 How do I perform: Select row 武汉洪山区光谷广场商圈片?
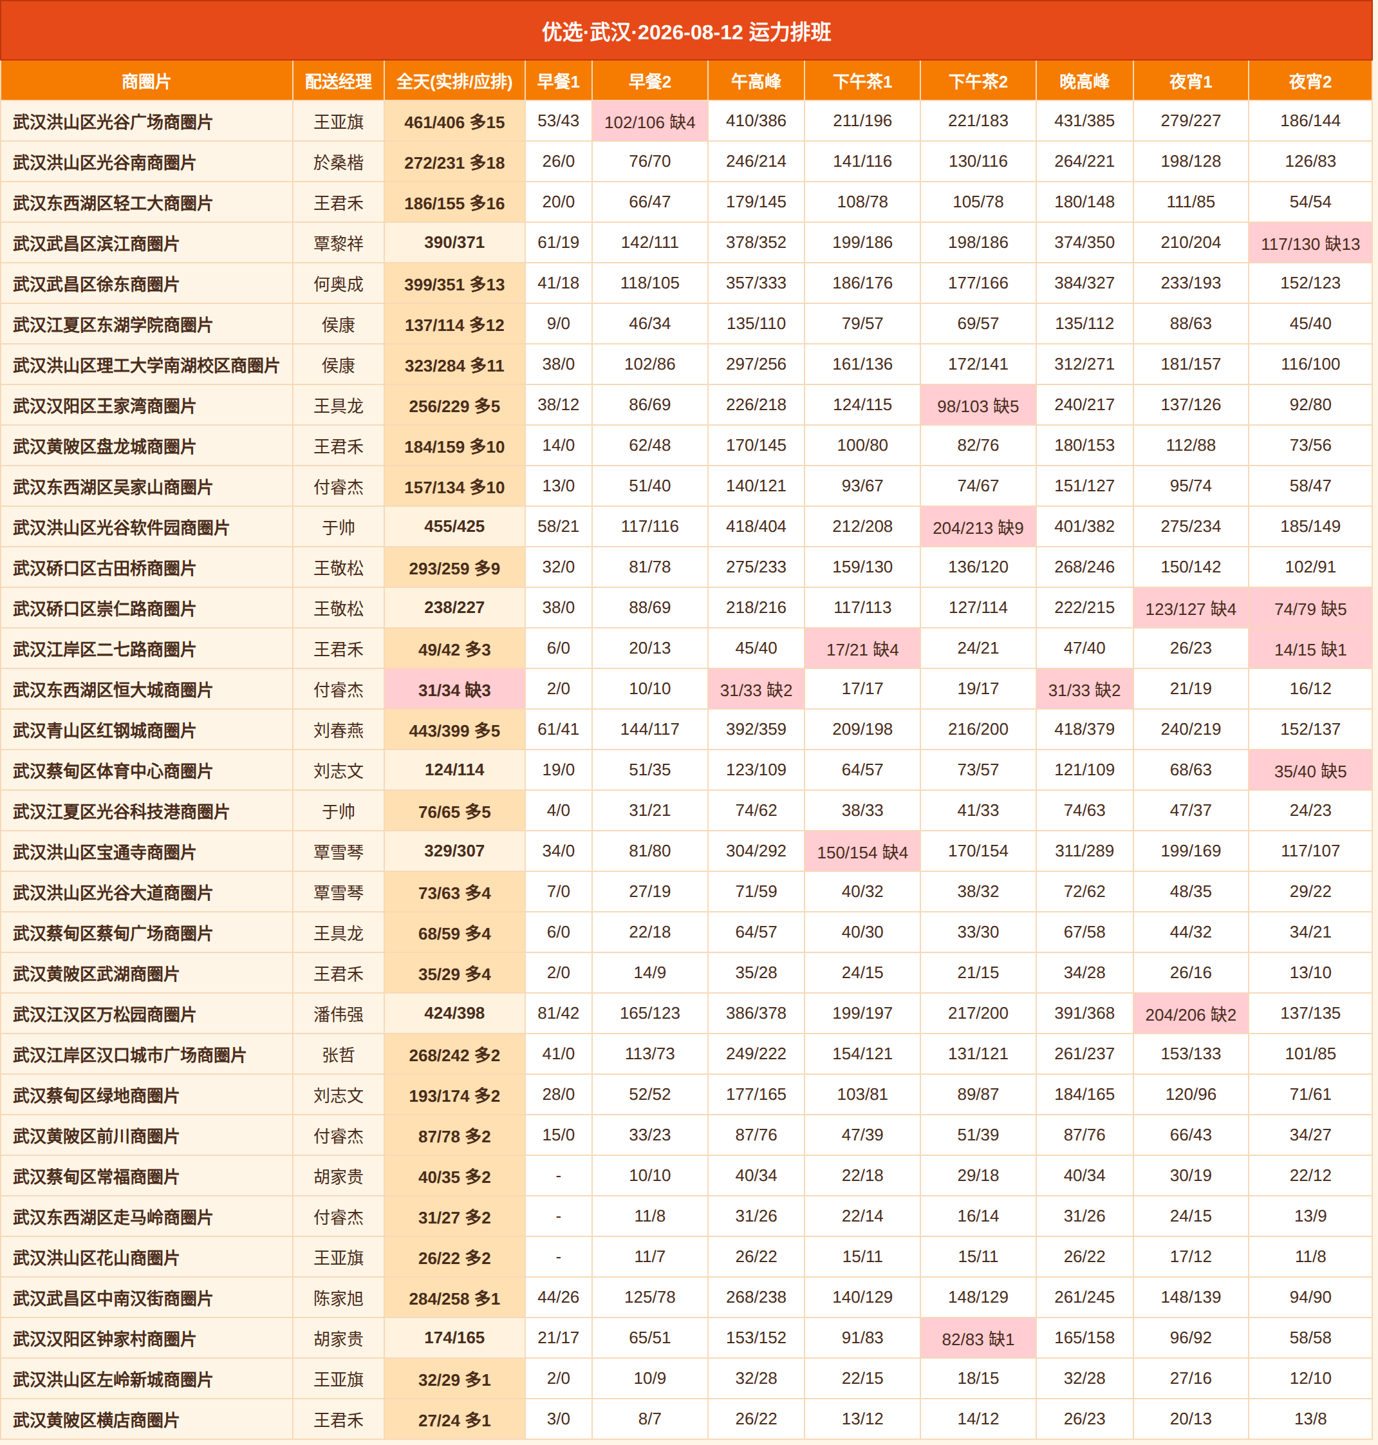(686, 121)
